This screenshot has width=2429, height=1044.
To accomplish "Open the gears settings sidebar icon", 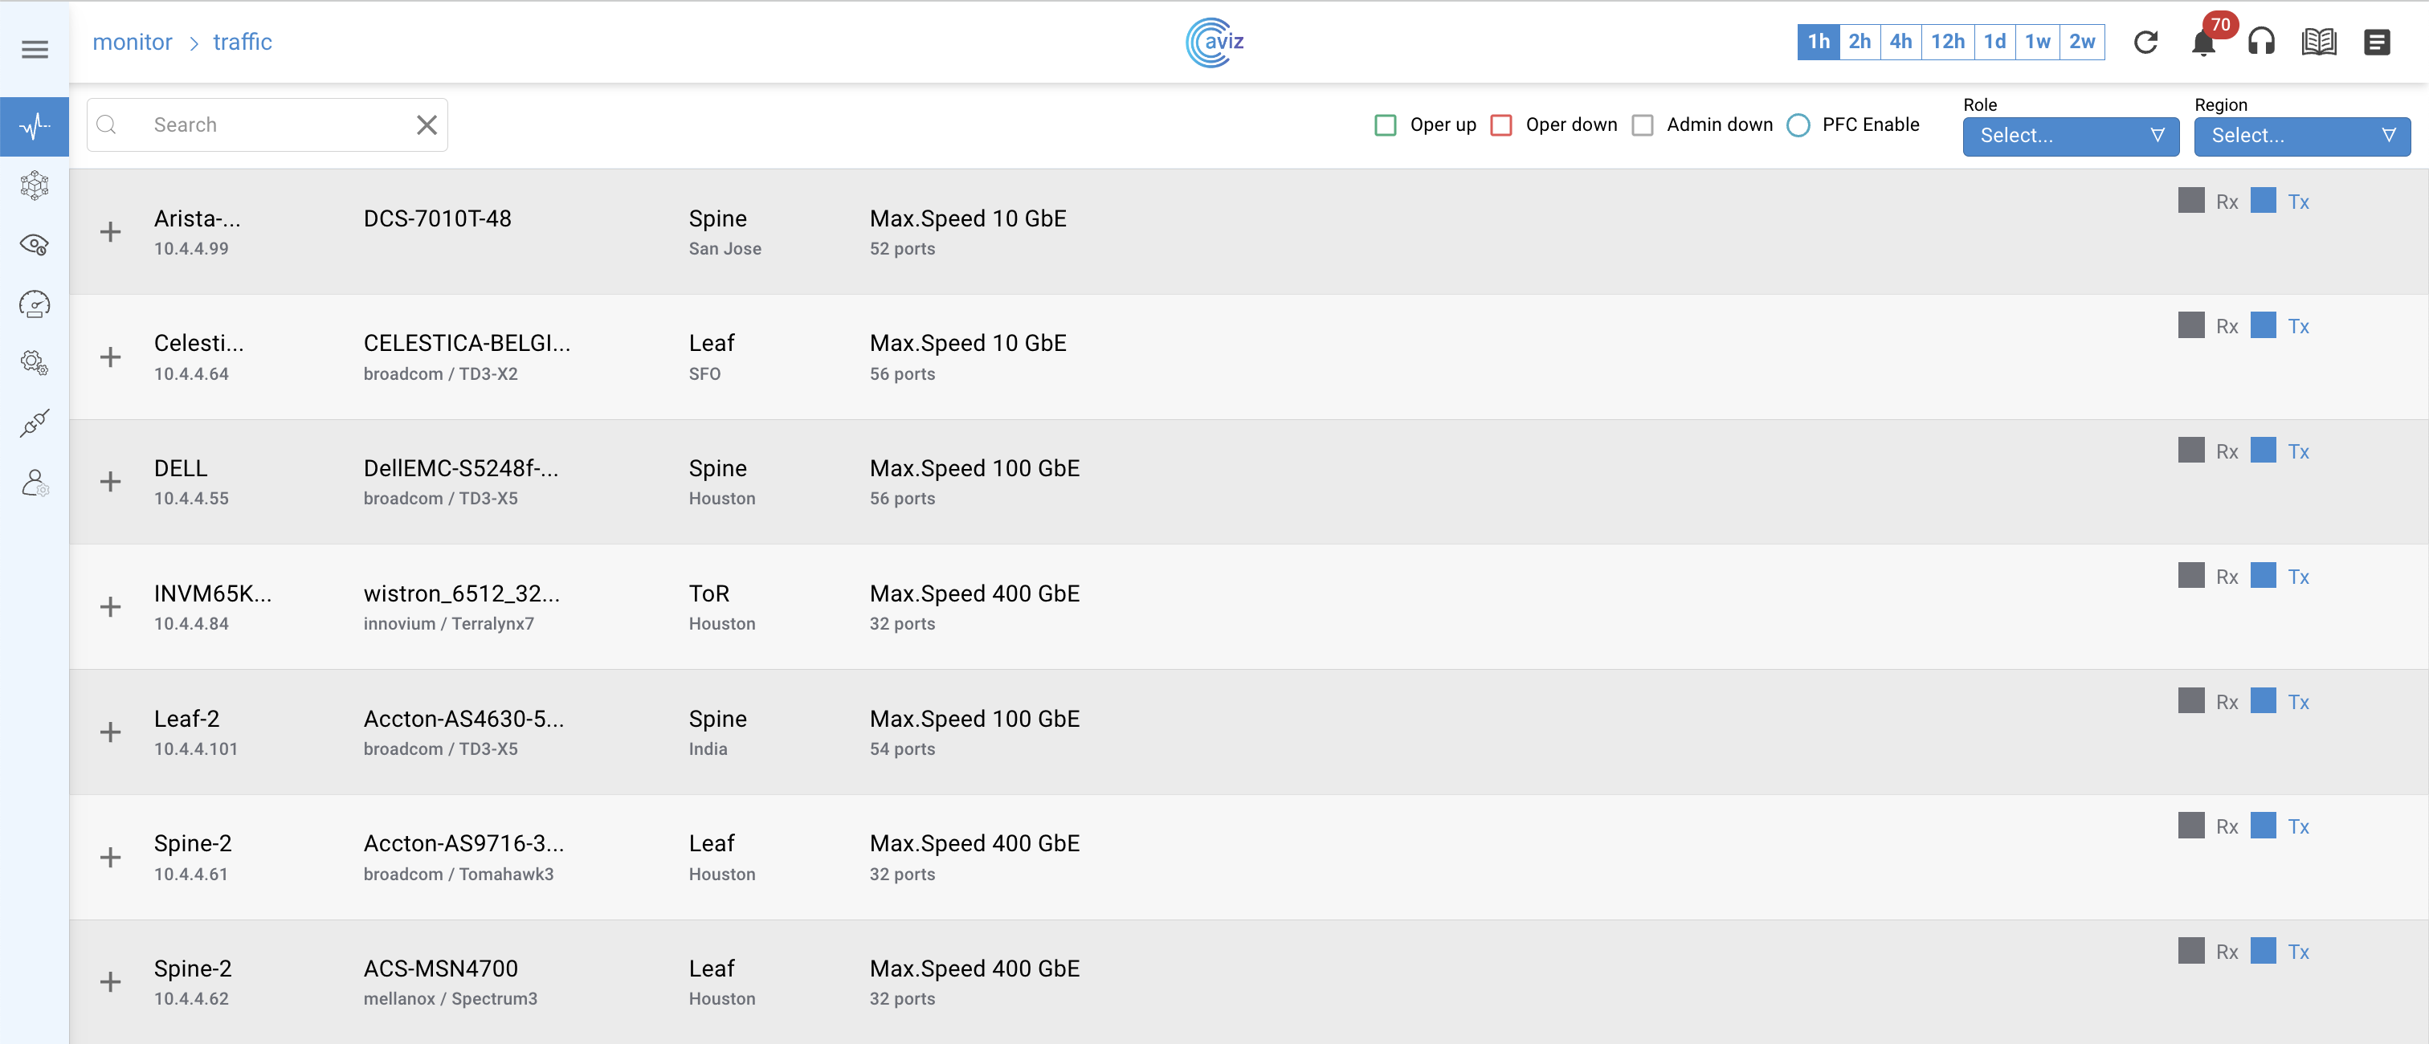I will [x=35, y=363].
